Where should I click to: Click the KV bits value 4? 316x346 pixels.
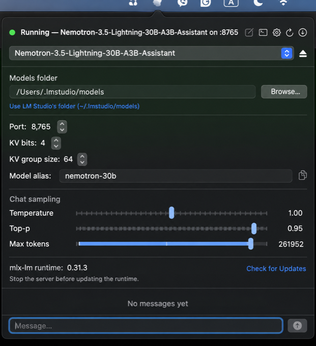pos(43,143)
